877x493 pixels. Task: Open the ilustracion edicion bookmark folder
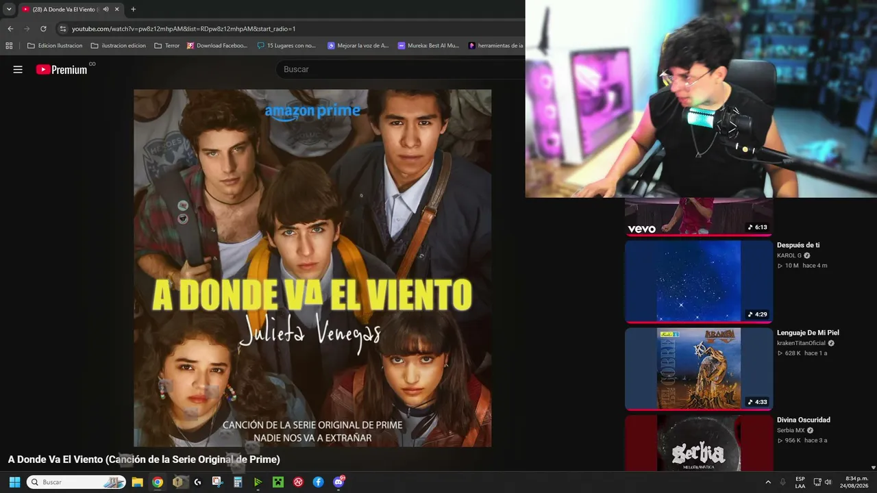pos(119,46)
